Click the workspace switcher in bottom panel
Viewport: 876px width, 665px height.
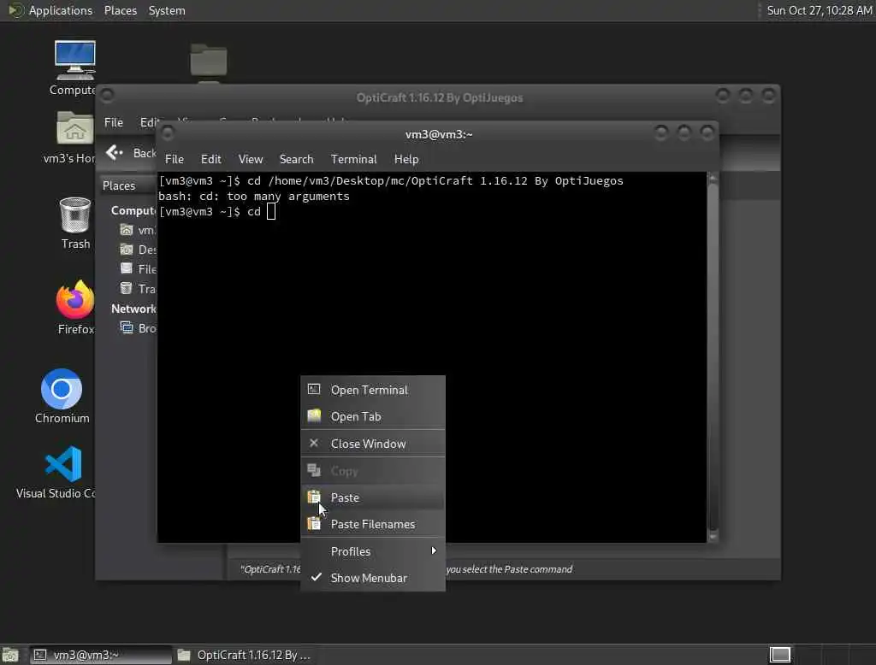coord(780,655)
